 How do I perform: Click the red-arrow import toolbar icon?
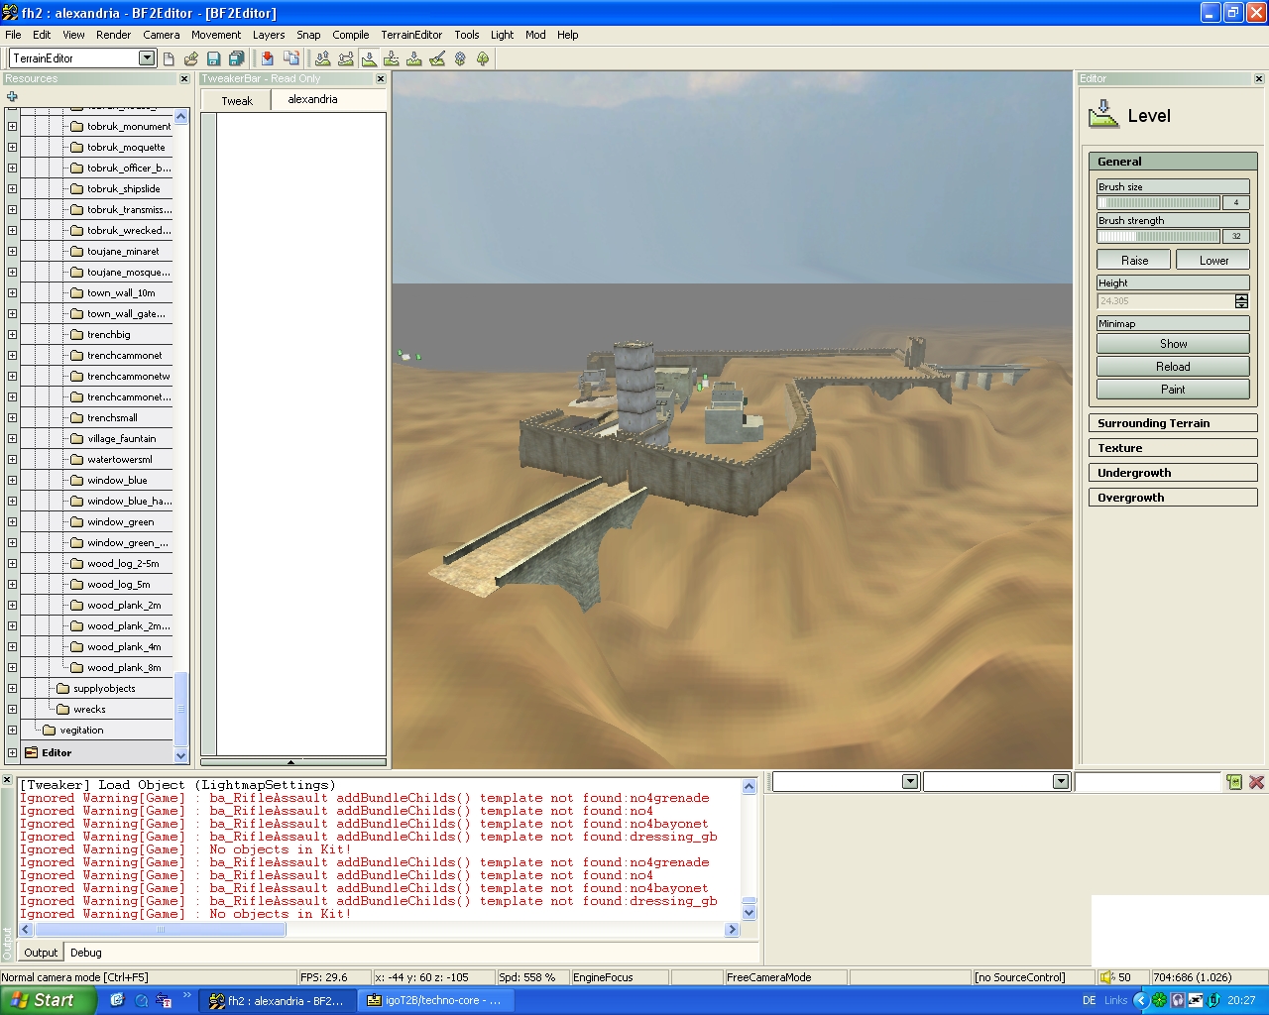[268, 58]
